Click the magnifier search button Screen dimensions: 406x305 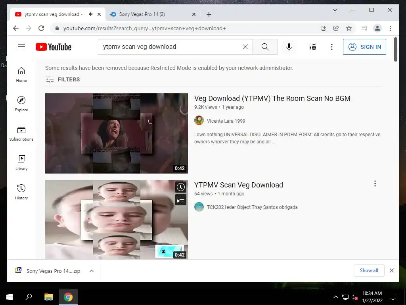click(265, 47)
